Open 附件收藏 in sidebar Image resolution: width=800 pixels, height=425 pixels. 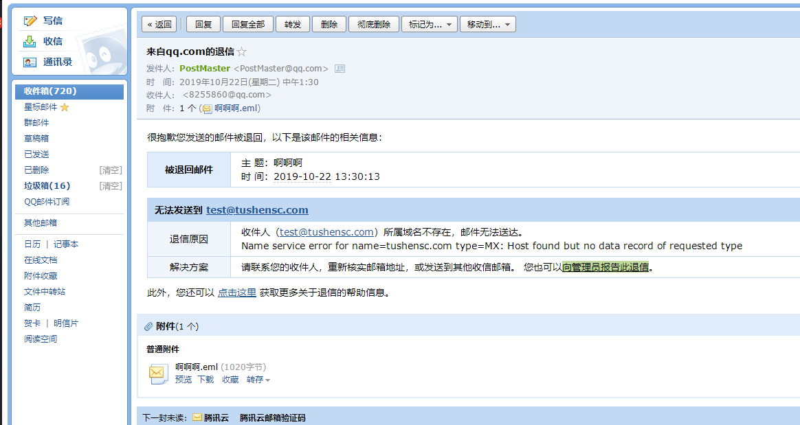[41, 276]
